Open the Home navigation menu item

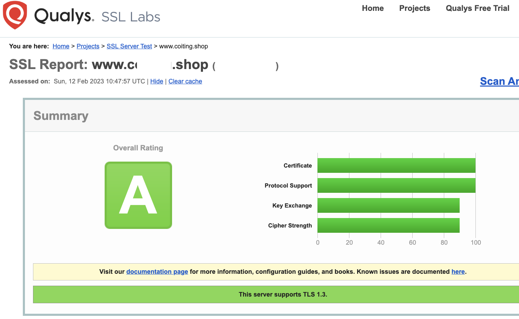[x=373, y=8]
